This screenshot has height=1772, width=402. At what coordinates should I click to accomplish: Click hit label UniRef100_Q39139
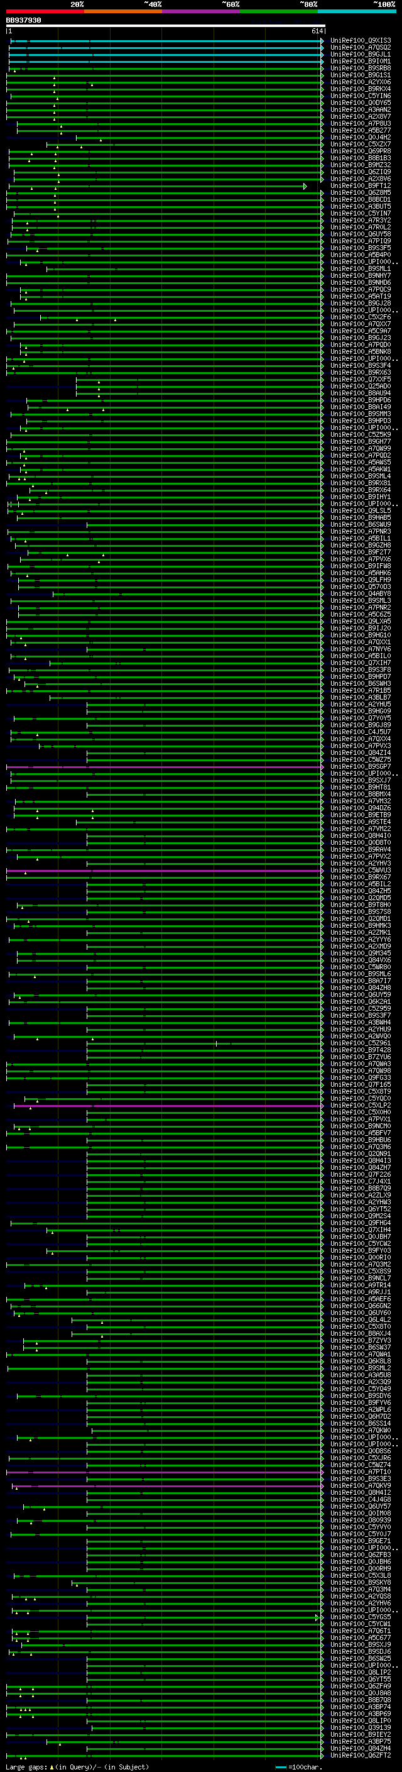[x=360, y=1727]
